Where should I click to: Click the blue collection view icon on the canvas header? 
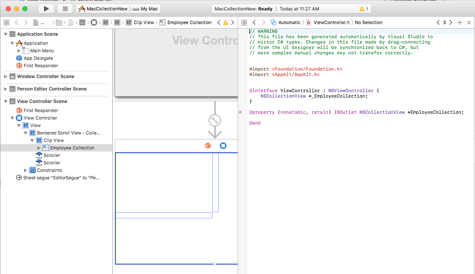[x=223, y=146]
